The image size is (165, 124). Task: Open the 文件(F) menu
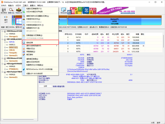pos(4,5)
